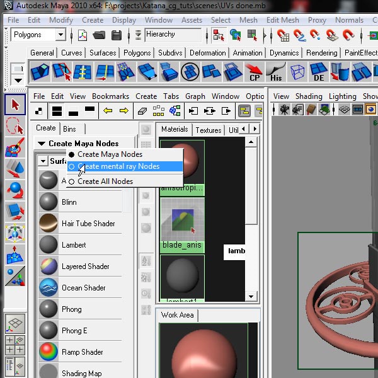The height and width of the screenshot is (378, 378).
Task: Create a Ramp Shader material
Action: [x=81, y=352]
